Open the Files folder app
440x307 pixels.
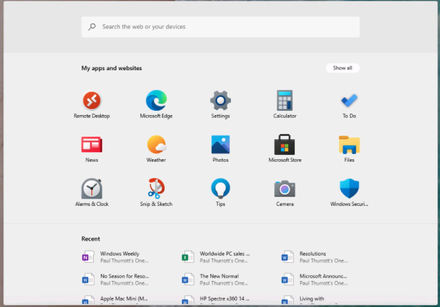point(349,145)
